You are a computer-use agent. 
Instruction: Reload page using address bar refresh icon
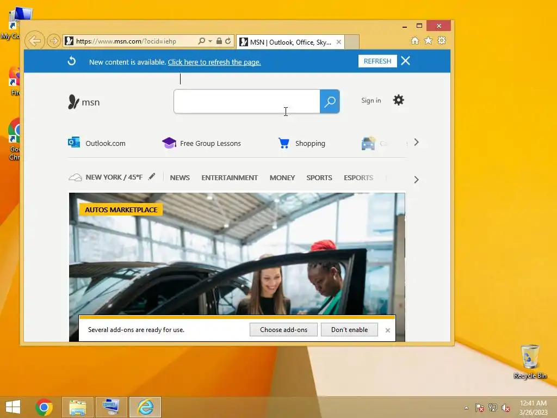click(x=228, y=41)
